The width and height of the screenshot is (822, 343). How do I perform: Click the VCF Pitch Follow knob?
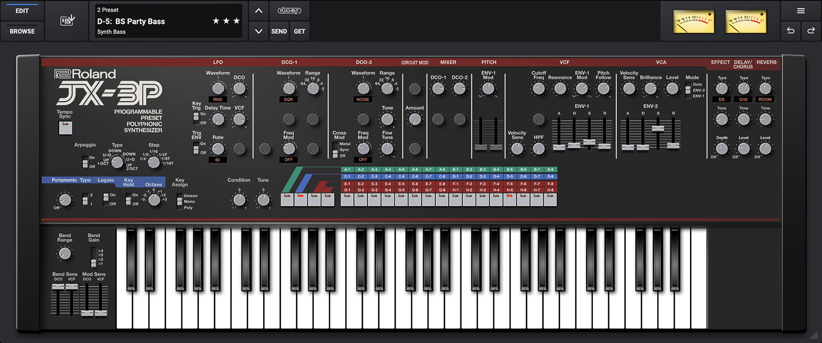(603, 89)
